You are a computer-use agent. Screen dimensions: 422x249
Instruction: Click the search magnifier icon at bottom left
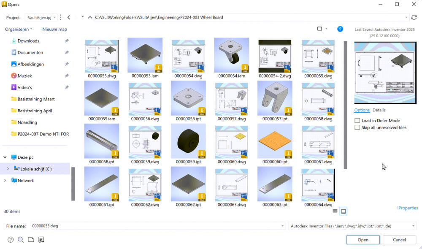point(20,239)
